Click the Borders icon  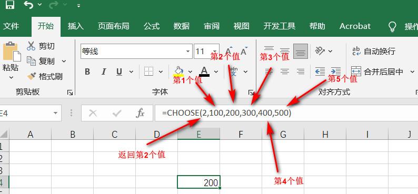(149, 72)
